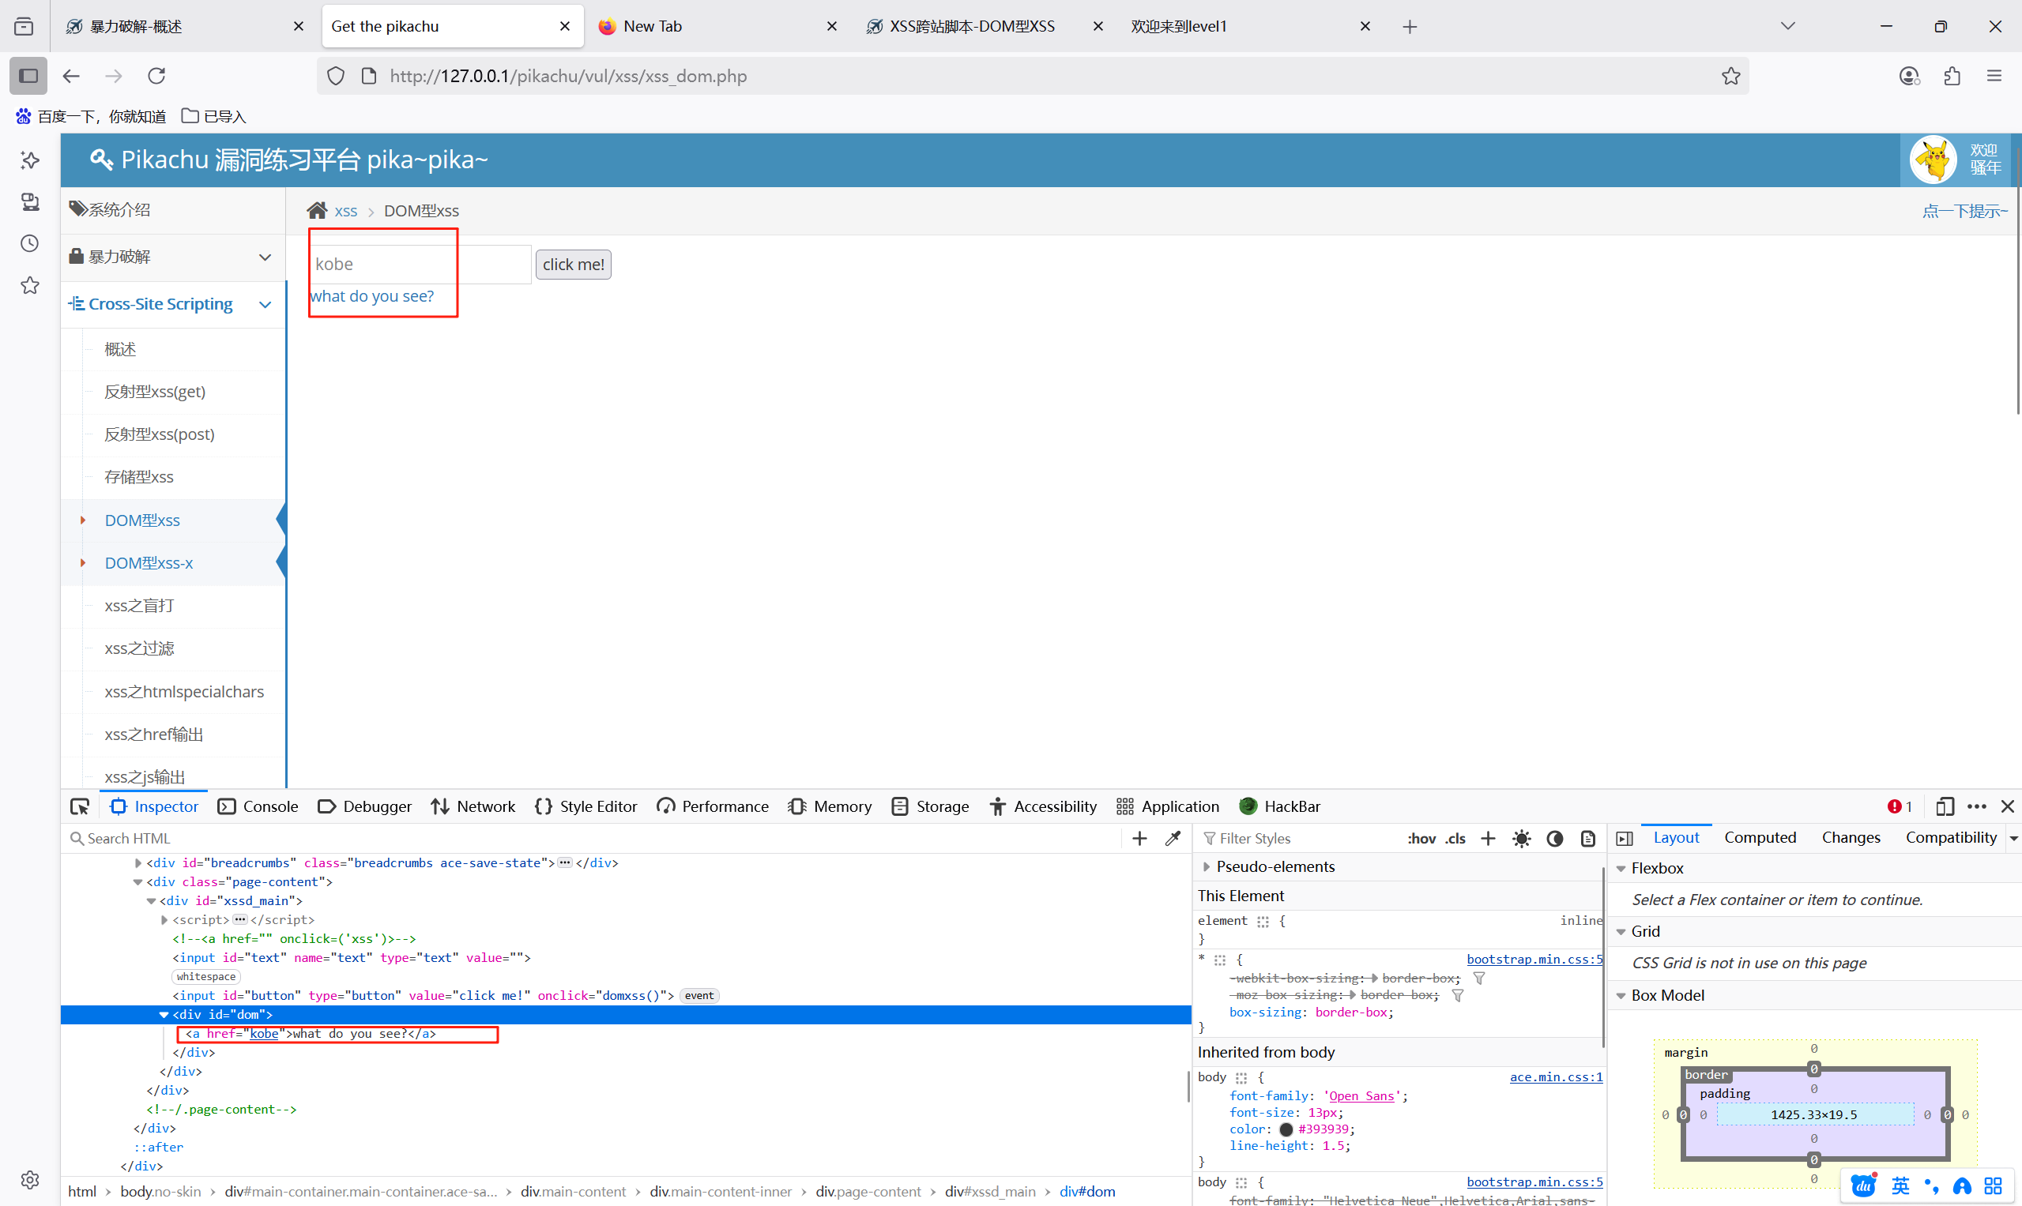The width and height of the screenshot is (2022, 1206).
Task: Open a new browser tab
Action: pos(1410,27)
